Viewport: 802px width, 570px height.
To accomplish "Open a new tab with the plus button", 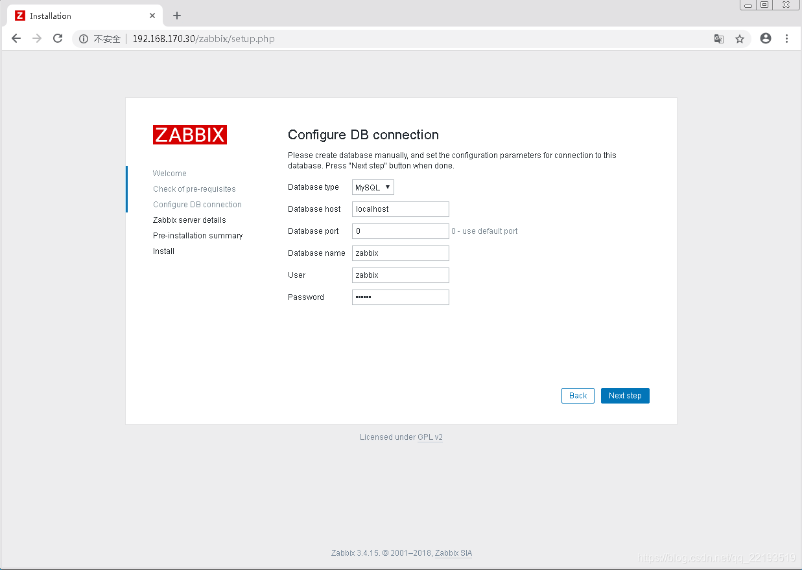I will pos(177,16).
